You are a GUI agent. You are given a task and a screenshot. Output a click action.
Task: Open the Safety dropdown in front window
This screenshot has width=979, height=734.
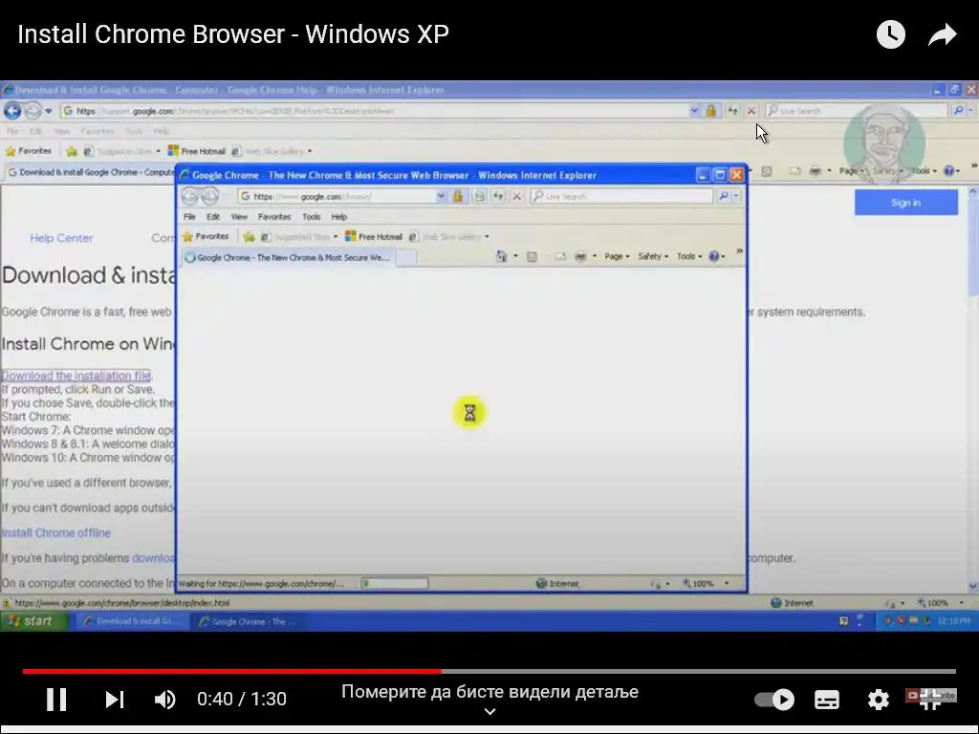point(653,256)
